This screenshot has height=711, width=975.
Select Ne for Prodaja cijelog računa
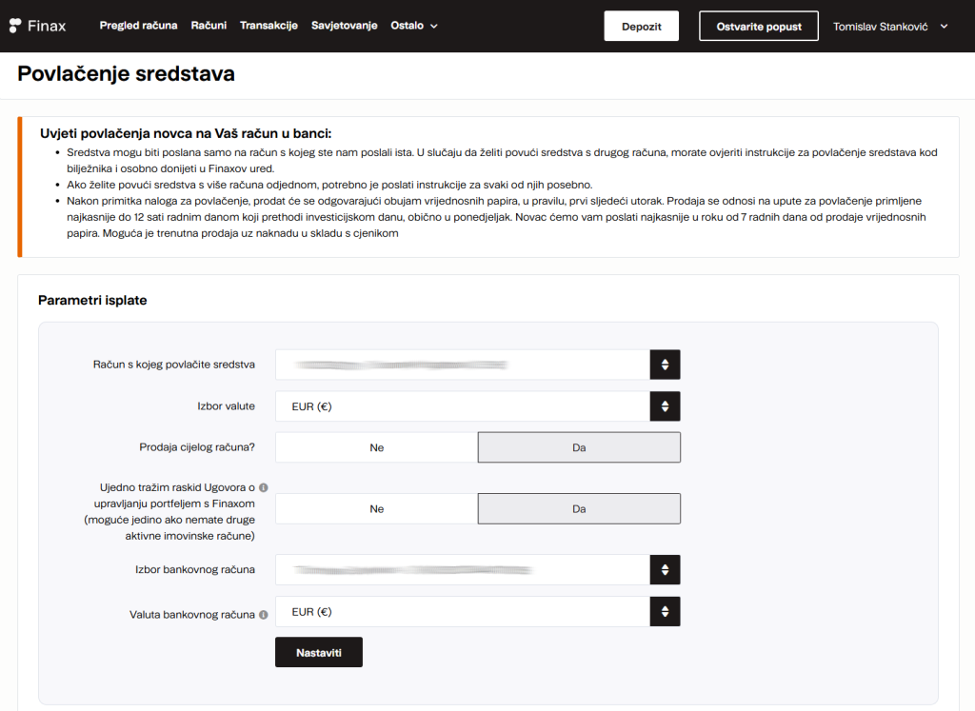pos(376,447)
